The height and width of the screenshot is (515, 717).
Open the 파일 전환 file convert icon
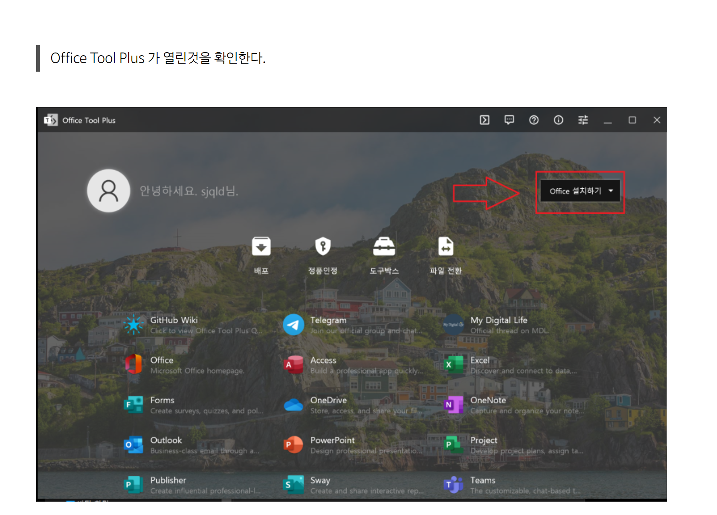(x=446, y=246)
